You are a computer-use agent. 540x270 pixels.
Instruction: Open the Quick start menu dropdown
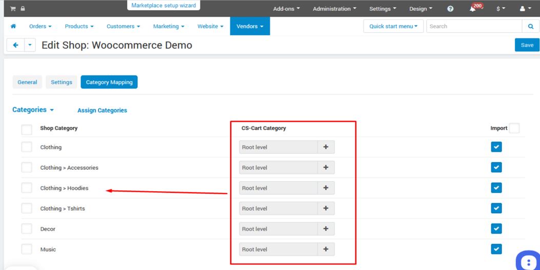pyautogui.click(x=393, y=26)
